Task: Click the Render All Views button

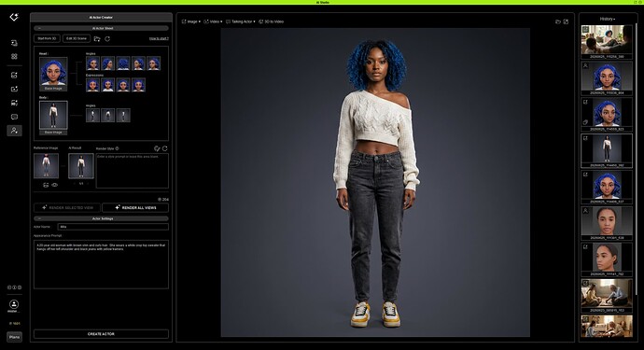Action: pos(135,208)
